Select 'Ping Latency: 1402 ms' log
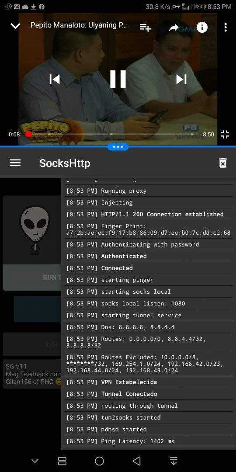Screen dimensions: 236x472 [x=149, y=441]
